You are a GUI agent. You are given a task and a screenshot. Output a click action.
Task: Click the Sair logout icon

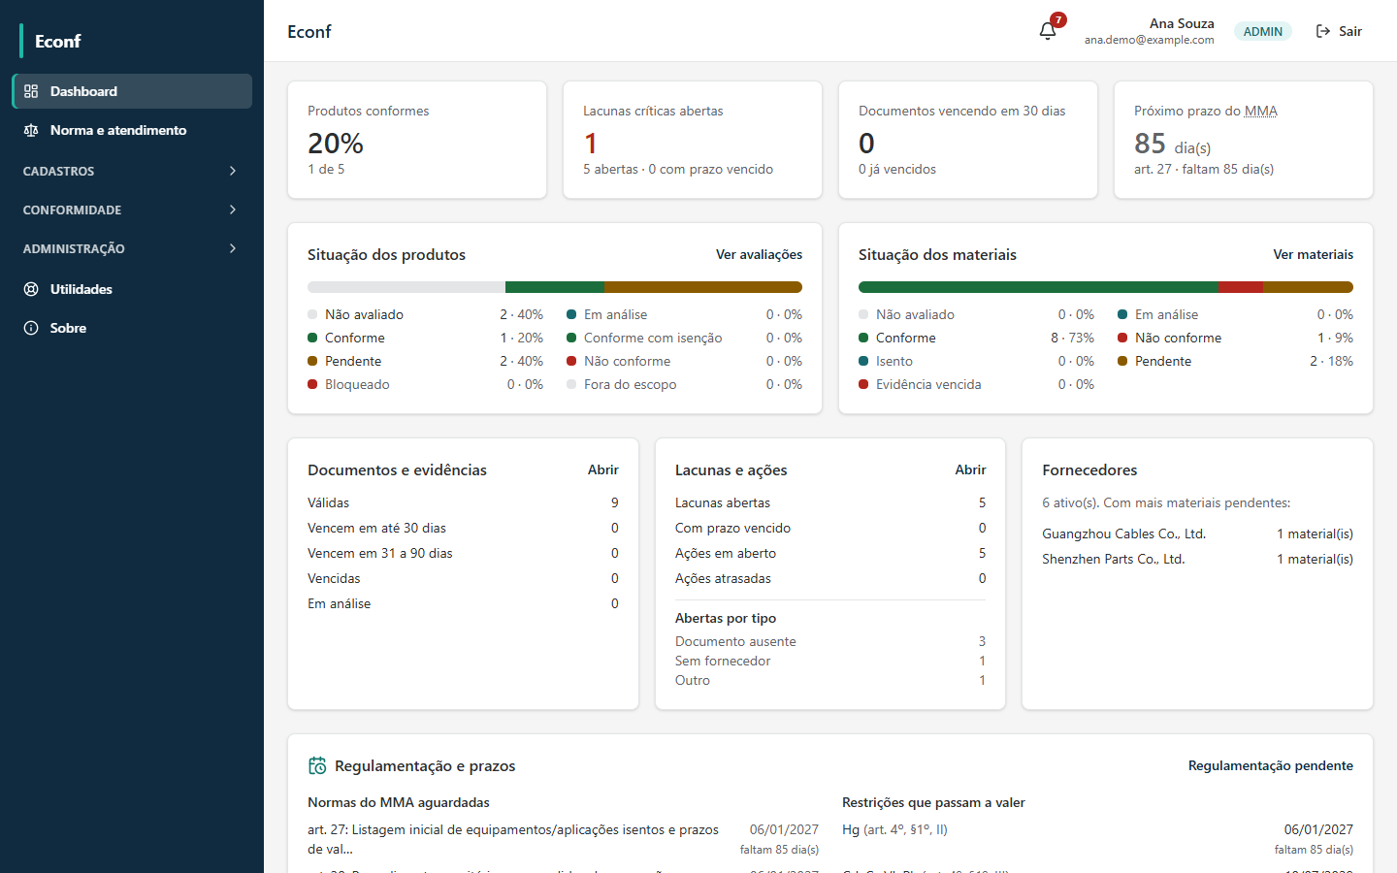1323,31
